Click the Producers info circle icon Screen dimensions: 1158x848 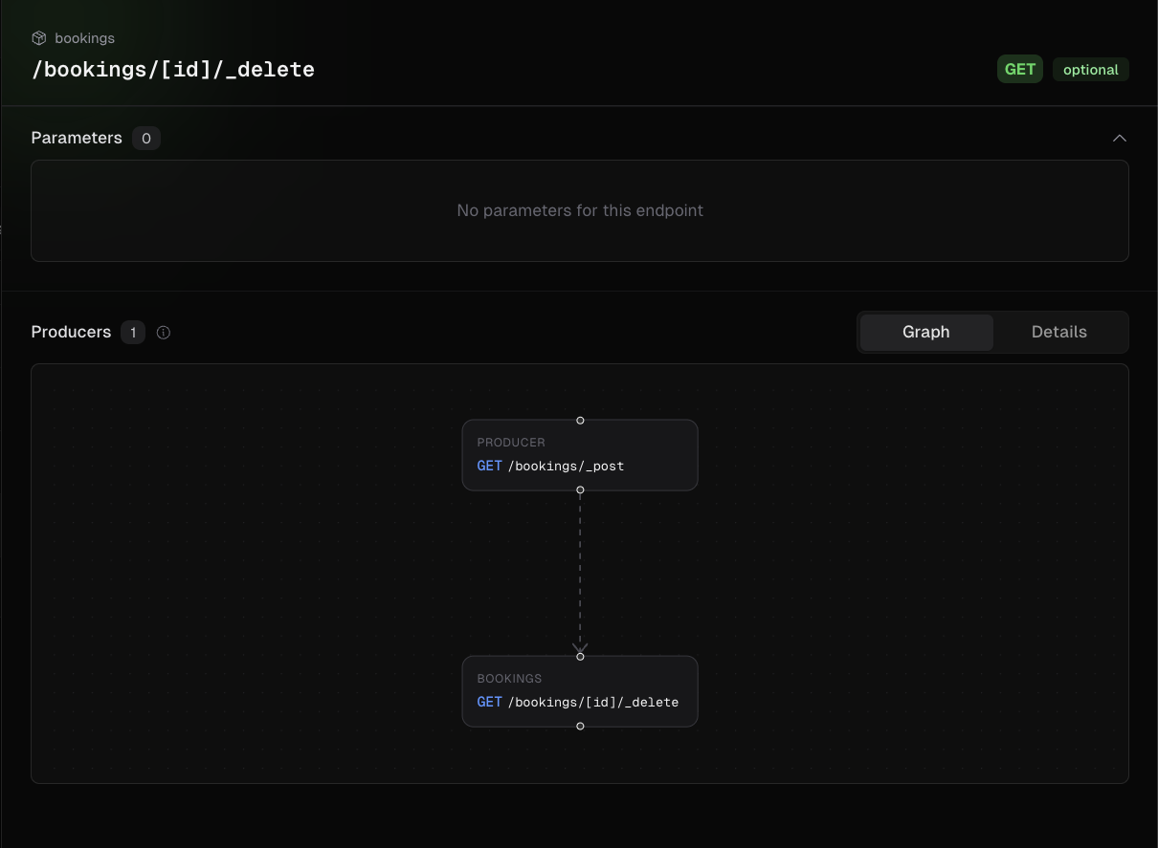point(164,333)
